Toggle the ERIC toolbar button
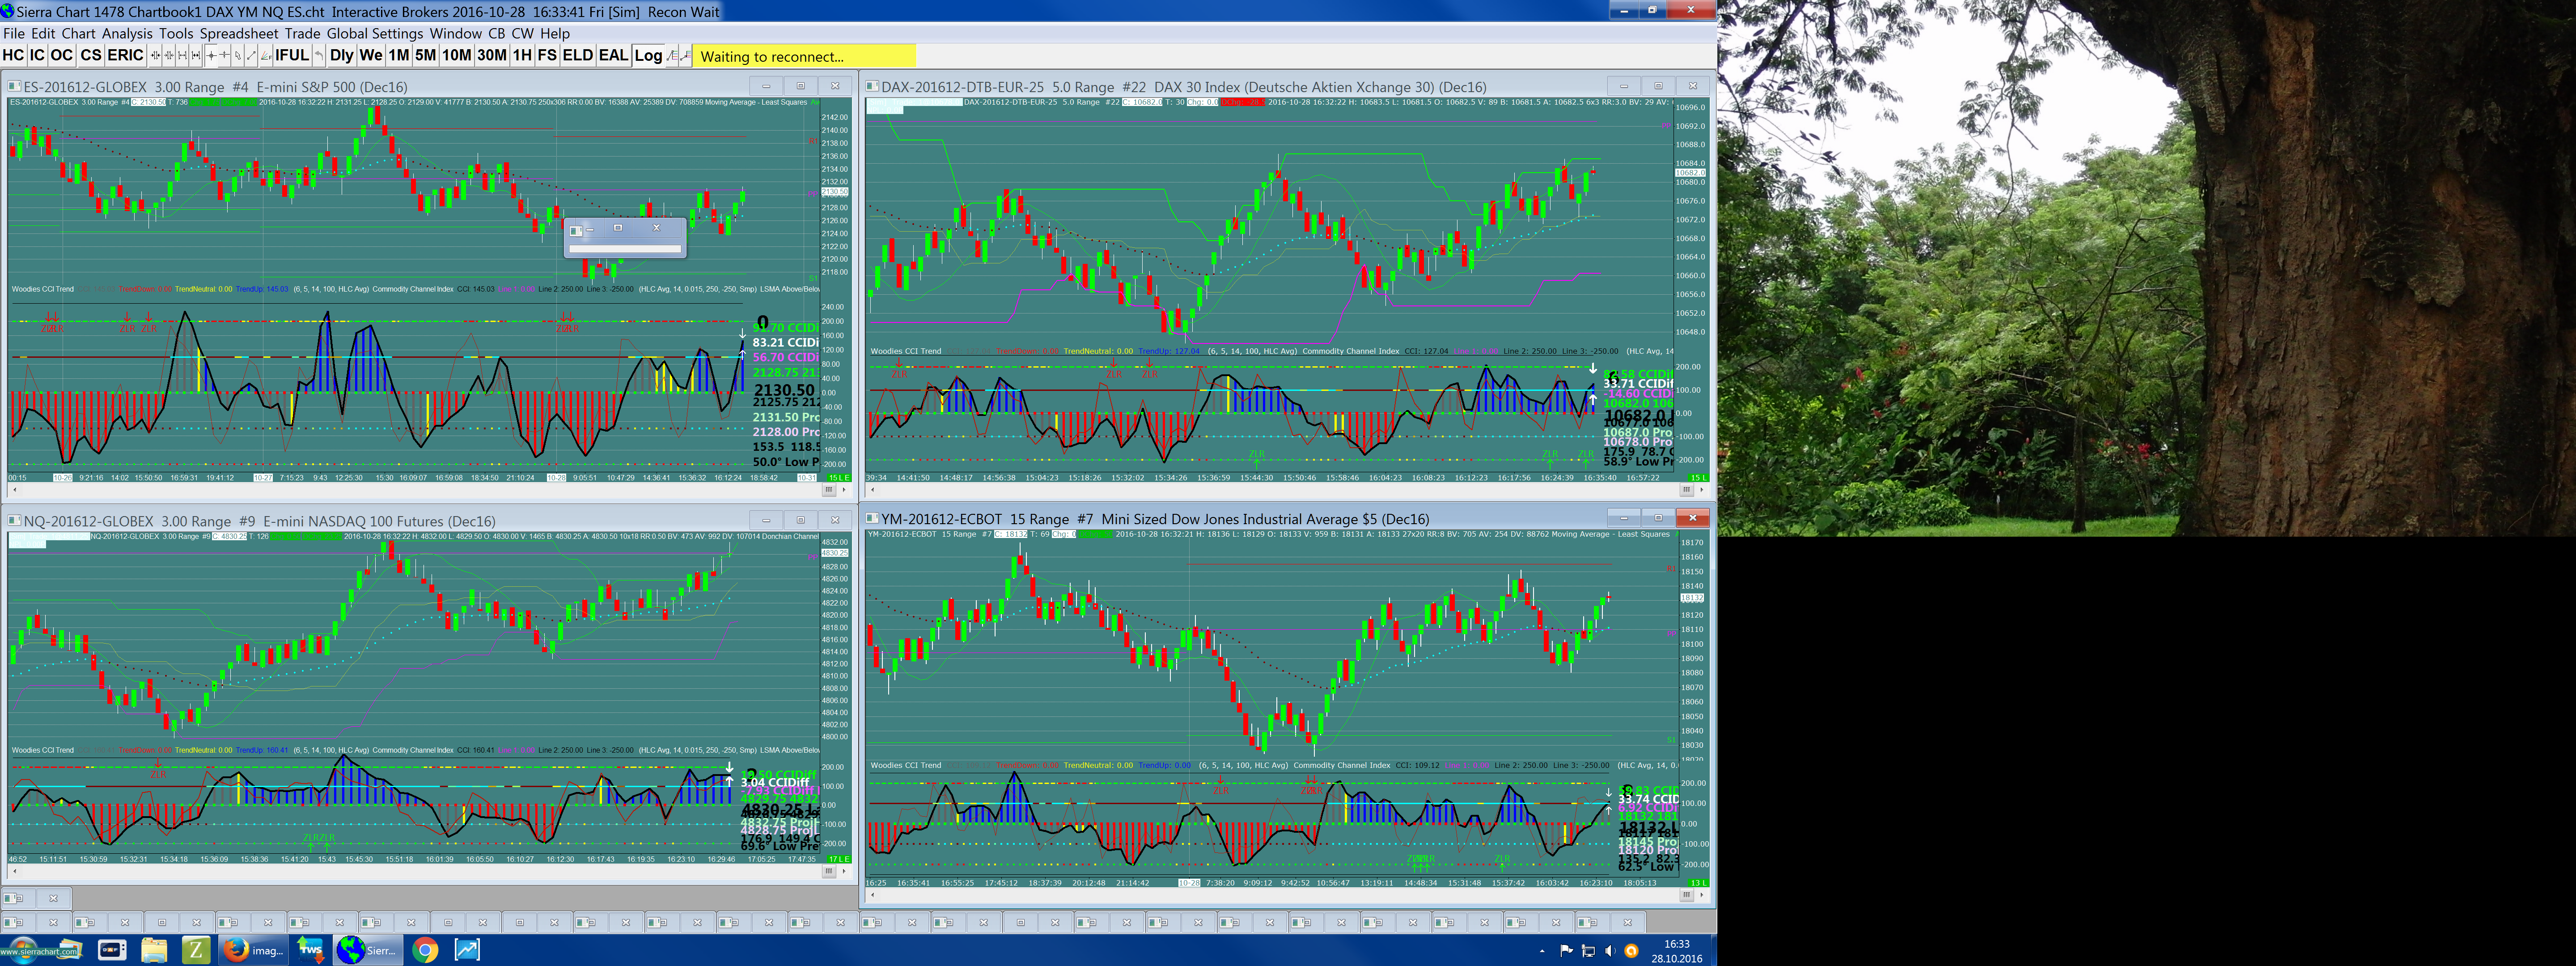Image resolution: width=2576 pixels, height=966 pixels. (125, 55)
